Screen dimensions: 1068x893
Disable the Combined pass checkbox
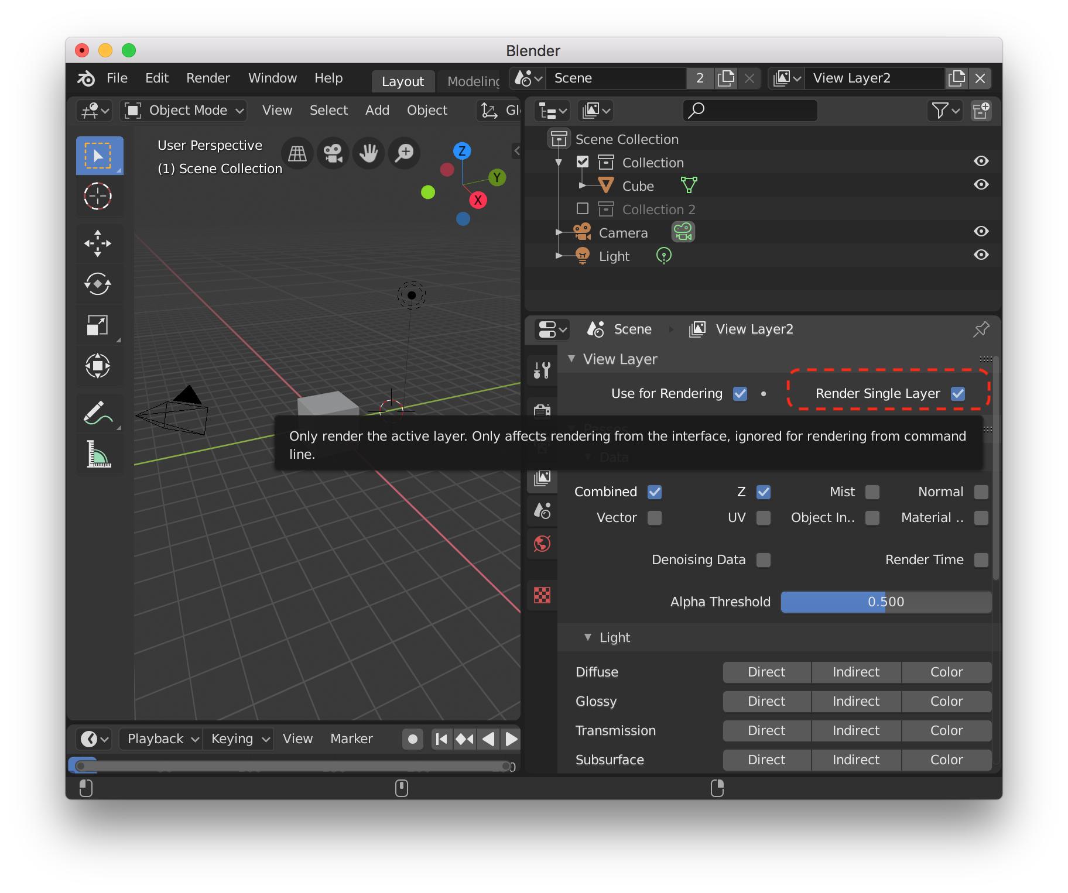655,492
